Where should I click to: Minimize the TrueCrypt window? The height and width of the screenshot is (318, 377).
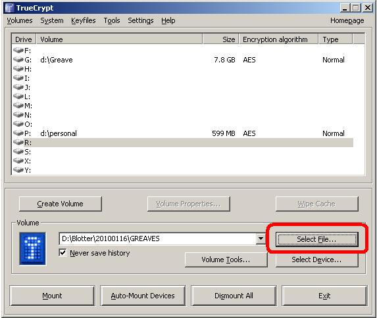click(x=345, y=8)
